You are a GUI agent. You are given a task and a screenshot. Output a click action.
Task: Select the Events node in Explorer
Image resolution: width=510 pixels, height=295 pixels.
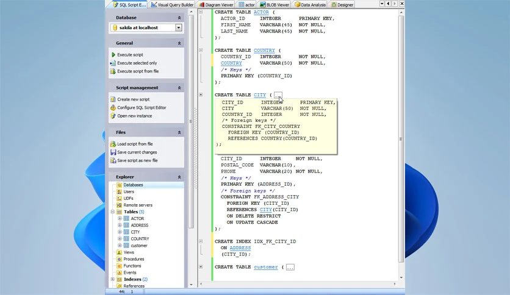tap(130, 272)
